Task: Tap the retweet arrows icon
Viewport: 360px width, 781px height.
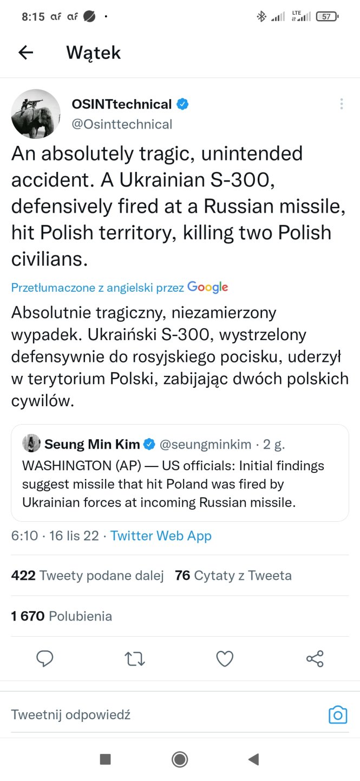Action: pos(134,658)
